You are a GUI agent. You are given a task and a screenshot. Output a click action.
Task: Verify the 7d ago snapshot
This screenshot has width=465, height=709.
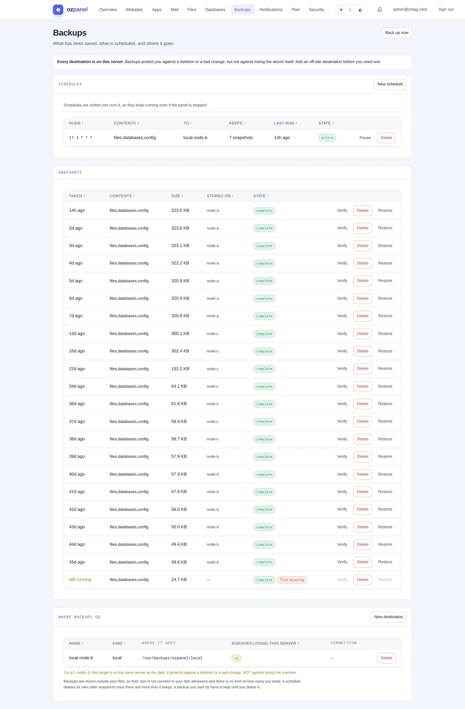[342, 316]
